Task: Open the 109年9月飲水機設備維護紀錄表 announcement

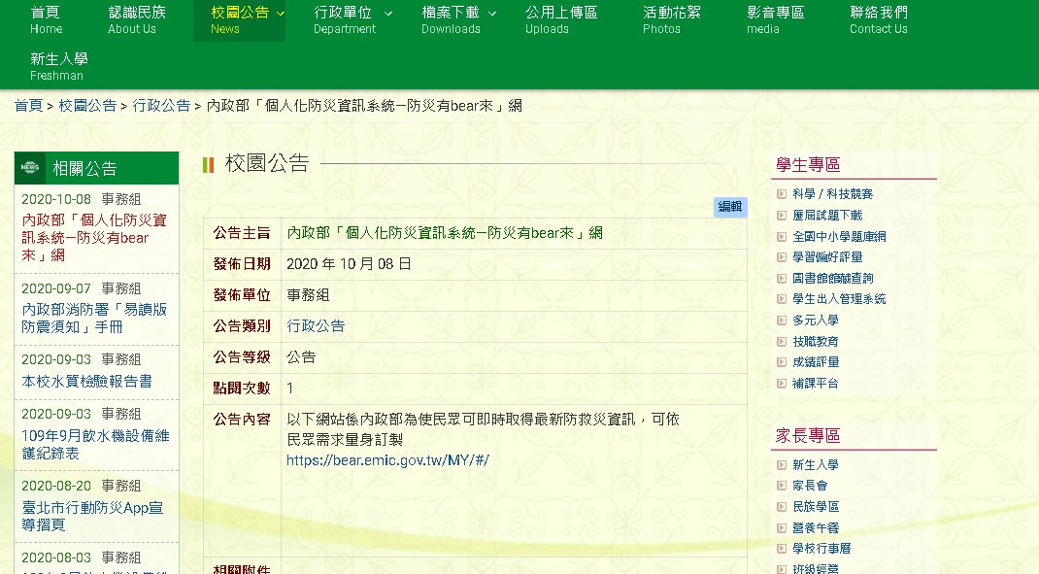Action: pos(95,444)
